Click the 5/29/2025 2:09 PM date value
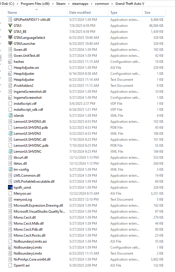The image size is (175, 272). pos(83,265)
